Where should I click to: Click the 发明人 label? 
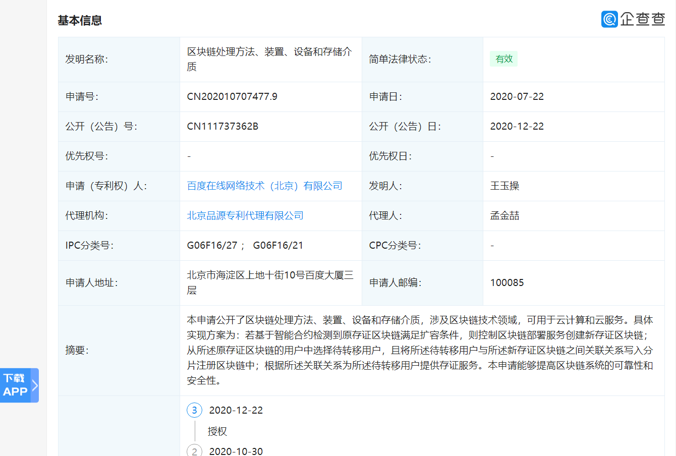pyautogui.click(x=385, y=186)
